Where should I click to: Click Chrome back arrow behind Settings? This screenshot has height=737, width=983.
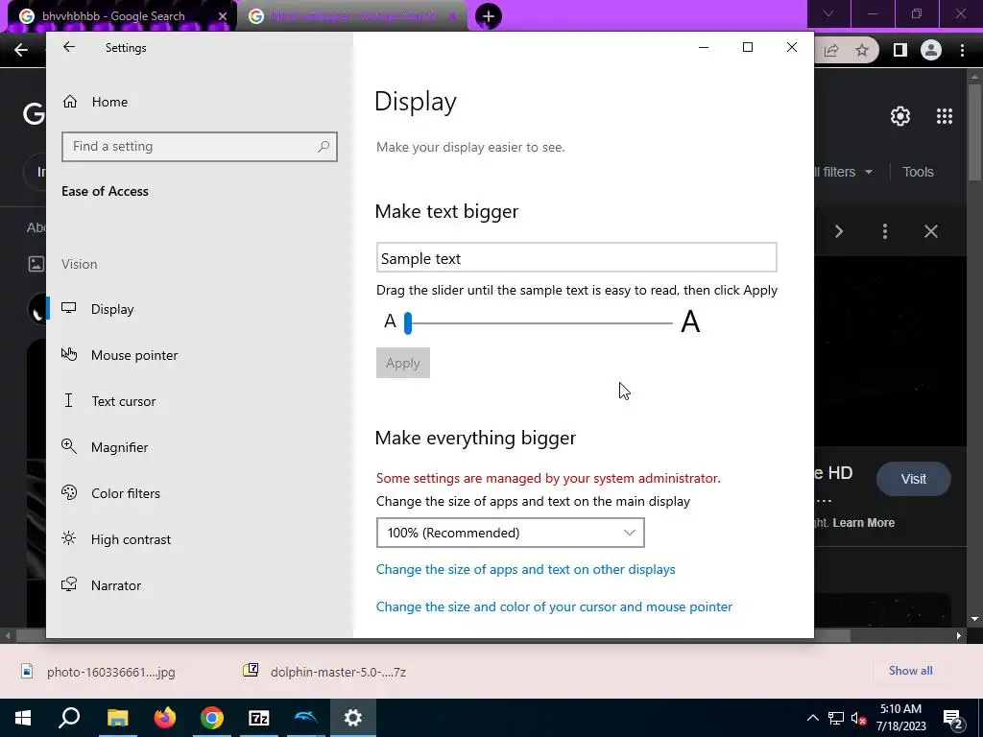click(x=21, y=50)
